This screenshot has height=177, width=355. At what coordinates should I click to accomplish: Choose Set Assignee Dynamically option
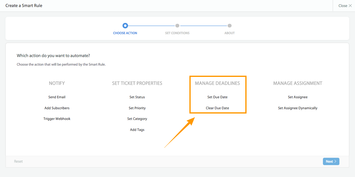(x=298, y=108)
